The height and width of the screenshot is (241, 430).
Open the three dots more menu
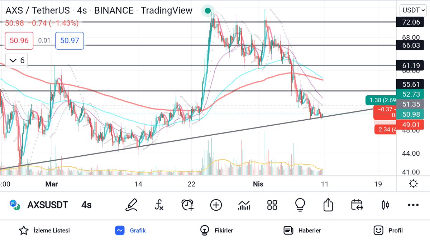pyautogui.click(x=413, y=205)
